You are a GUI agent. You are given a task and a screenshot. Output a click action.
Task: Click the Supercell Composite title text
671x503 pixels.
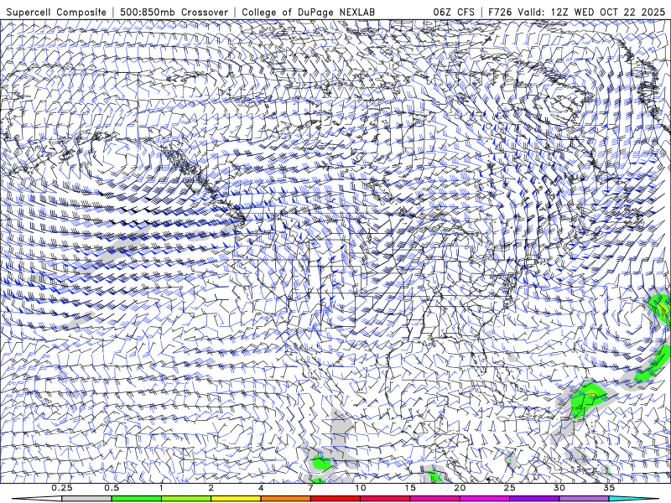click(x=56, y=12)
